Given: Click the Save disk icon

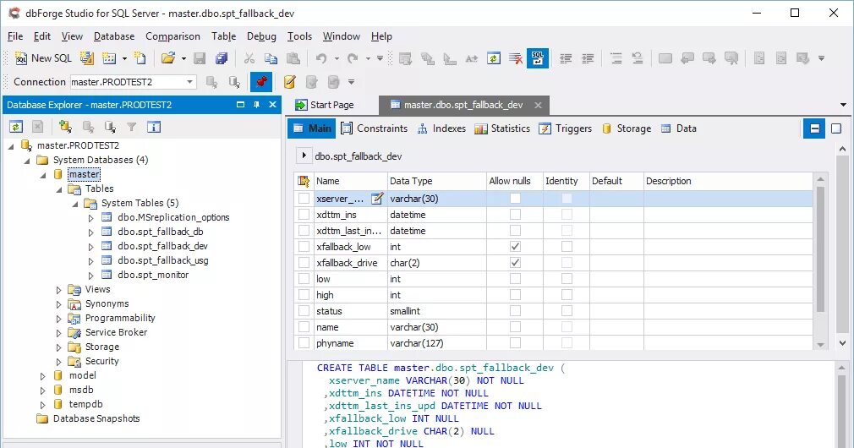Looking at the screenshot, I should (x=200, y=58).
